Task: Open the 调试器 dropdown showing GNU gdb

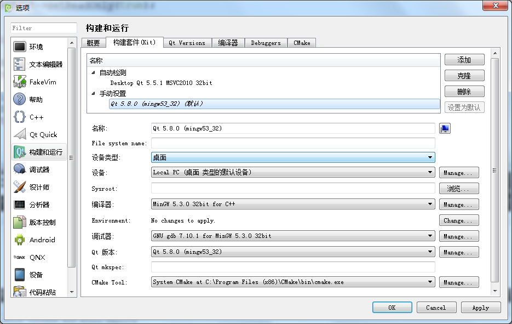Action: click(x=293, y=236)
